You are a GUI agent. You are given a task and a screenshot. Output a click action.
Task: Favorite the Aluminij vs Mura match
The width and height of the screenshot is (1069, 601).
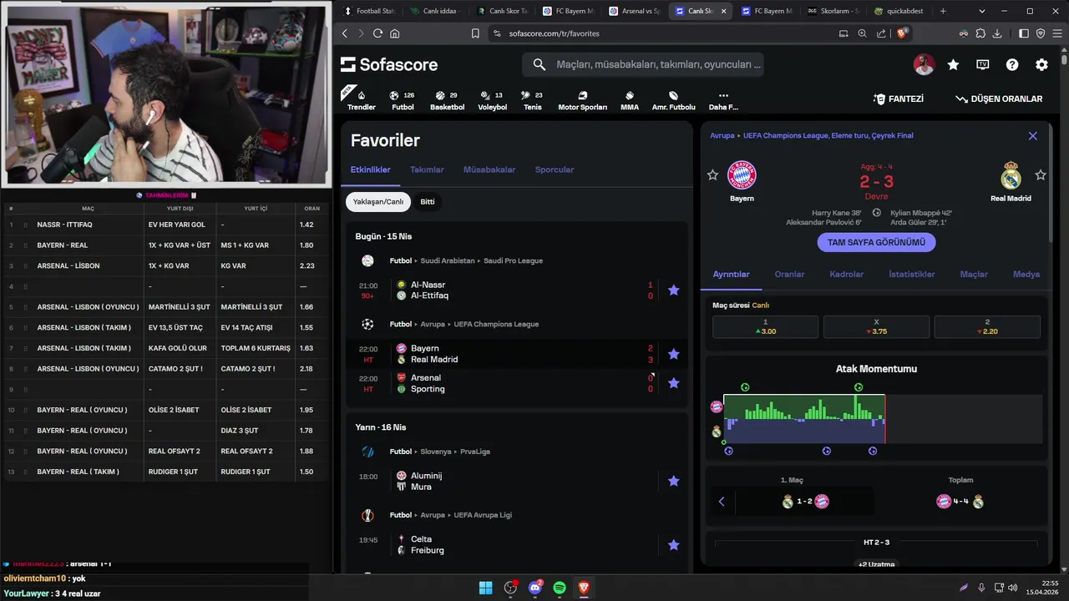pos(674,481)
